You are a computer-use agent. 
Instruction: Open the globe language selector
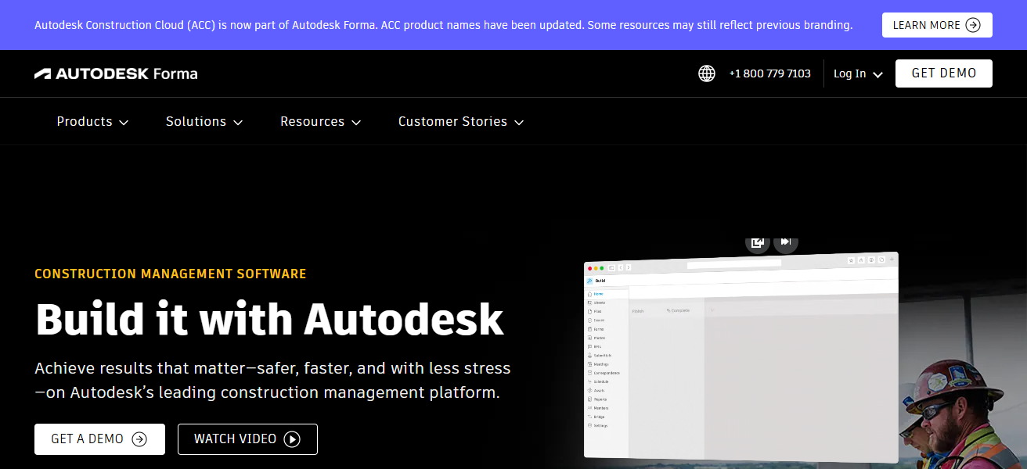click(707, 73)
